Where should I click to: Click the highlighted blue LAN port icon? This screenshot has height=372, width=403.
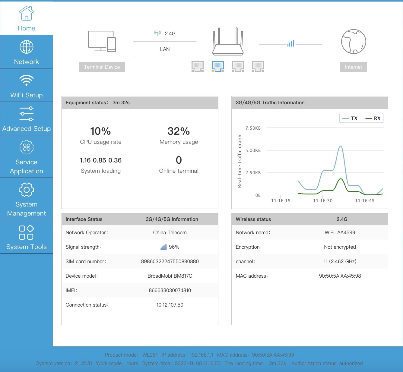coord(218,66)
